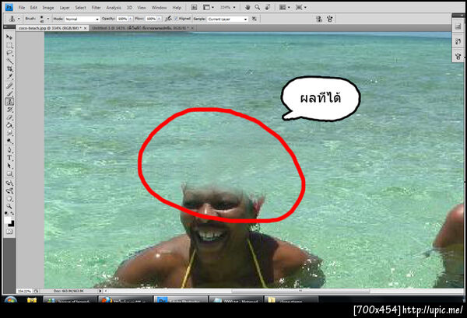
Task: Open the Clone Source panel icon in options bar
Action: point(318,19)
